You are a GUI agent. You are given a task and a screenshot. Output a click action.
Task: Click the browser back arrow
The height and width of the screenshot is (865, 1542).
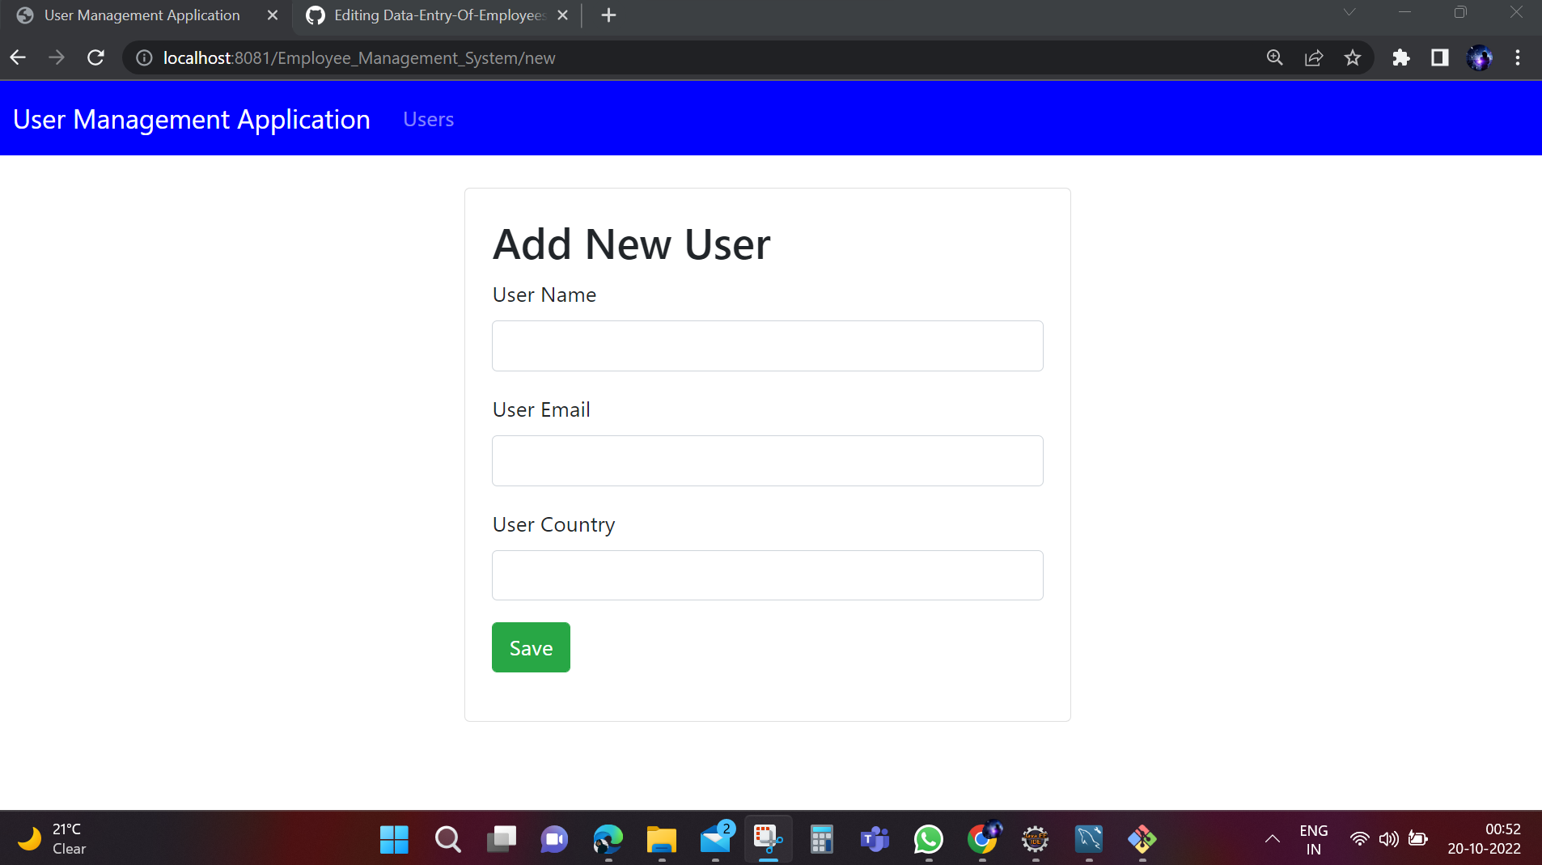tap(17, 57)
